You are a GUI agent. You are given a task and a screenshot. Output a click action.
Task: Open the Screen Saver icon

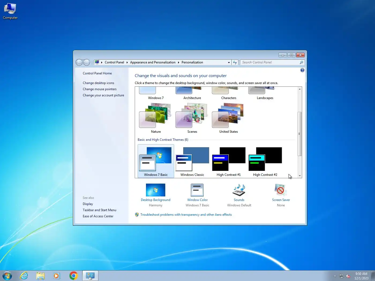281,190
